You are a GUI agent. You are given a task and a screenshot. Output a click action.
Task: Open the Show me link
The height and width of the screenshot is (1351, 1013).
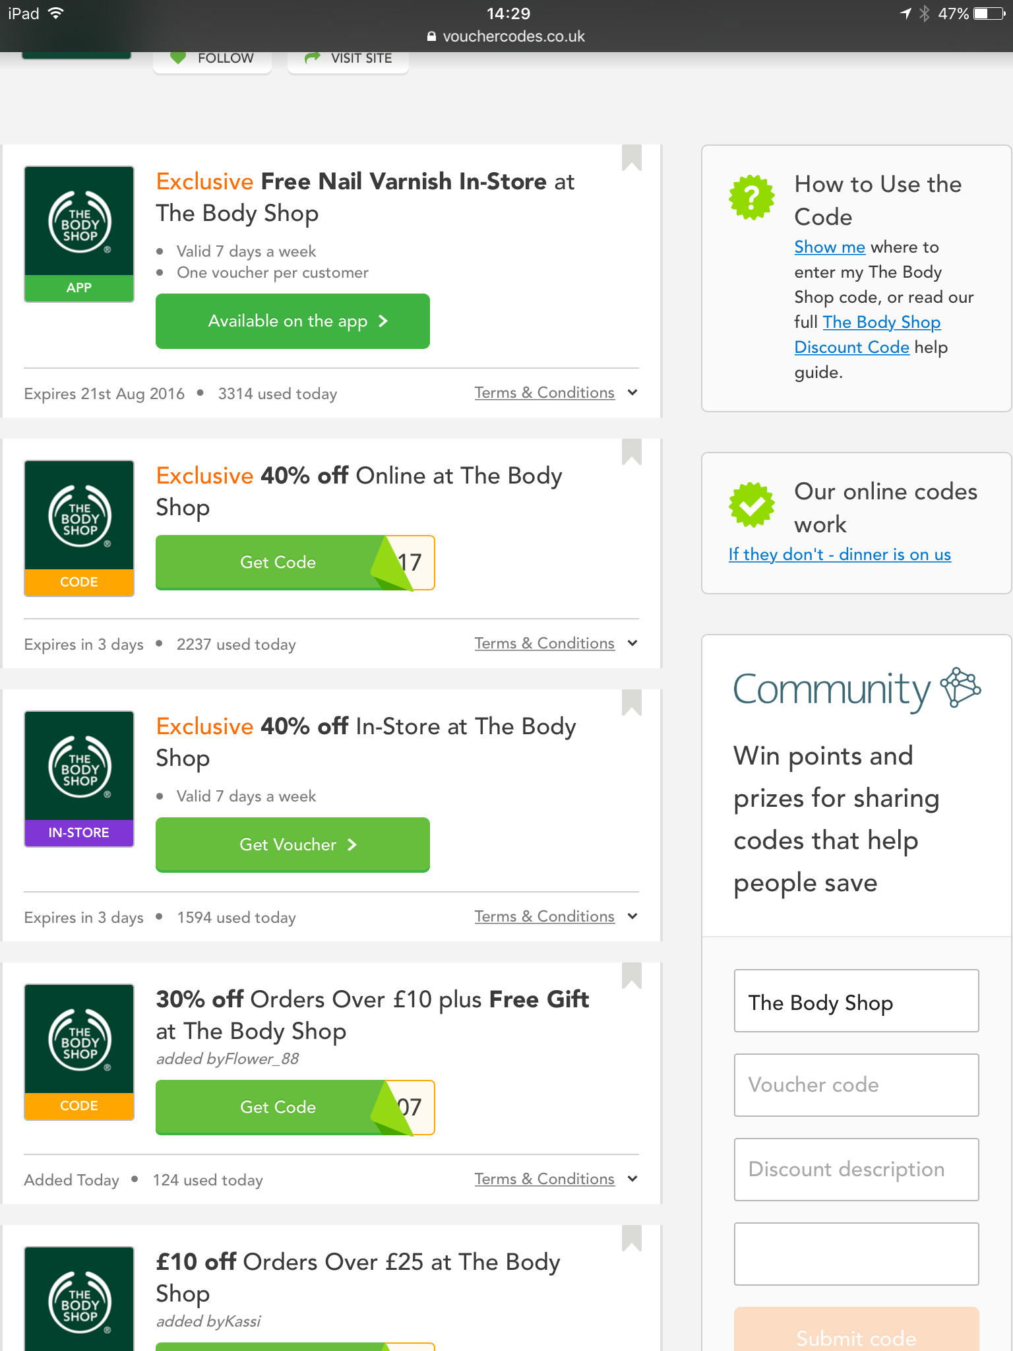(x=829, y=247)
